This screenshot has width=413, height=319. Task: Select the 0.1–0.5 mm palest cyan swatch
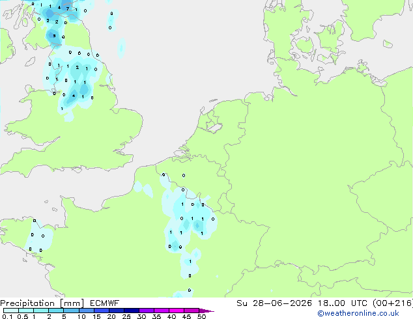click(11, 311)
